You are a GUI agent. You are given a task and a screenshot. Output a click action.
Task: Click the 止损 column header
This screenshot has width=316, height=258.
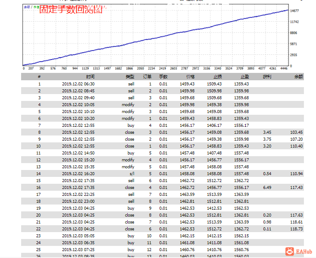(x=217, y=77)
